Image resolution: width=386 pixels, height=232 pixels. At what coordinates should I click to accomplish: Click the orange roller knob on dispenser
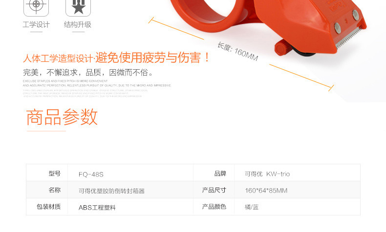(x=283, y=47)
